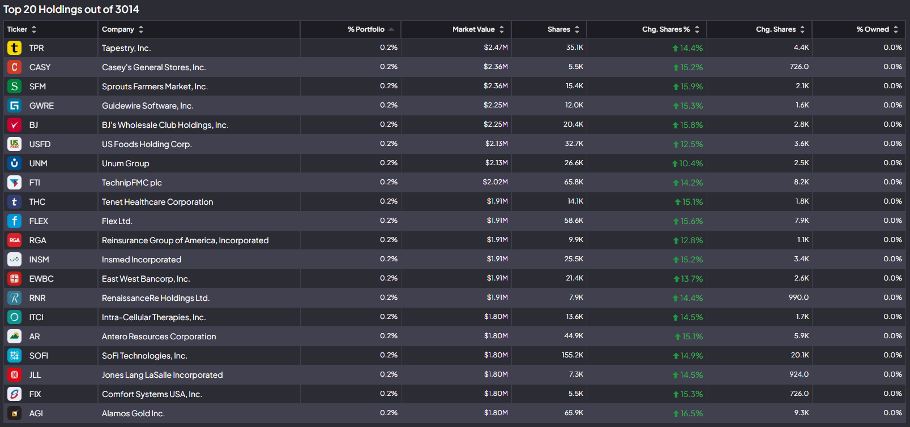Select RenaissanceRe Holdings Ltd. name
The height and width of the screenshot is (427, 910).
156,298
